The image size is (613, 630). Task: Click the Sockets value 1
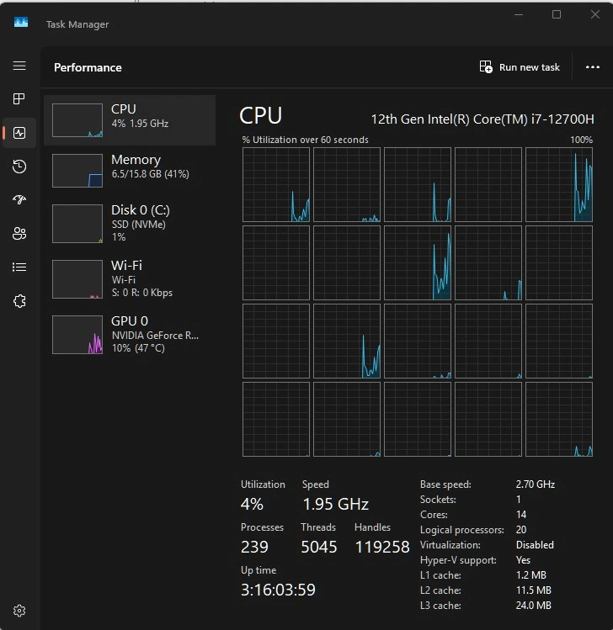pos(519,500)
